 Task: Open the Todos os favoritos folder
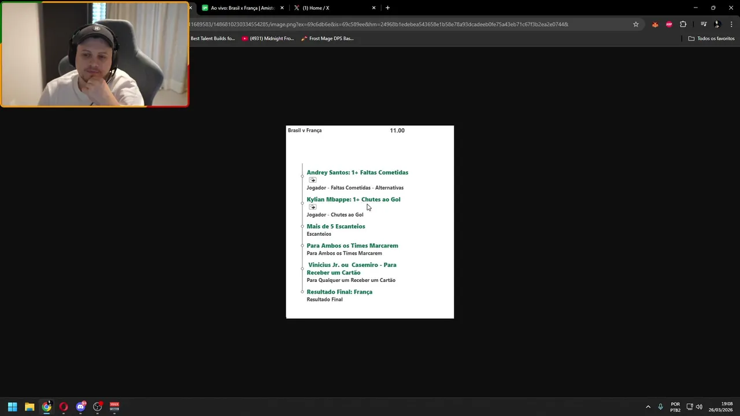tap(711, 39)
